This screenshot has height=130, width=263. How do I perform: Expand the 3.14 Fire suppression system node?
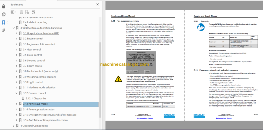tap(16, 110)
